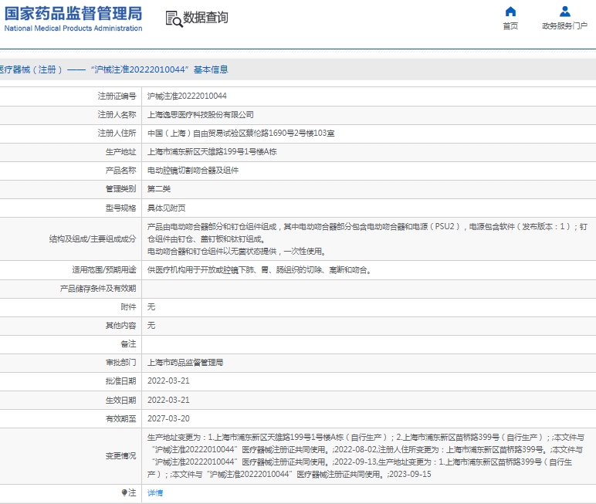
Task: Open the 详情 link
Action: coord(155,493)
